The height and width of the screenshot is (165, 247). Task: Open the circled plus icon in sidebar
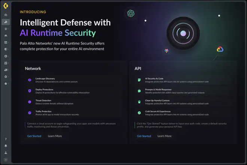tap(6, 56)
